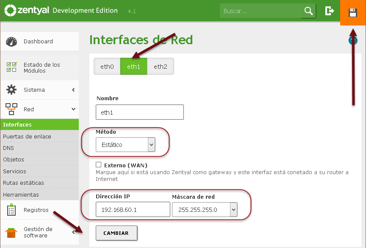Open the Máscara de red dropdown

(x=205, y=209)
